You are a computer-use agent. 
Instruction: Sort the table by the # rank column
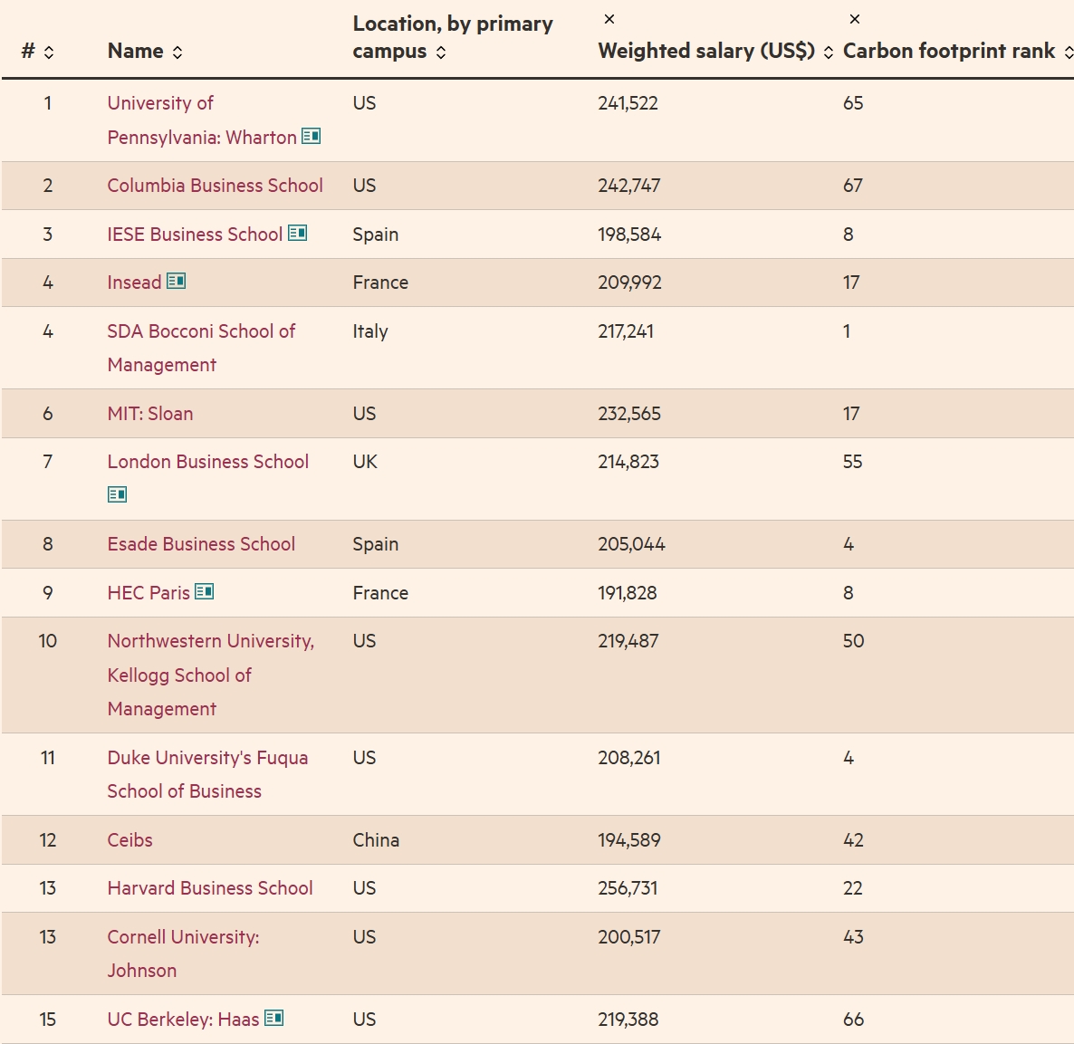pos(49,52)
